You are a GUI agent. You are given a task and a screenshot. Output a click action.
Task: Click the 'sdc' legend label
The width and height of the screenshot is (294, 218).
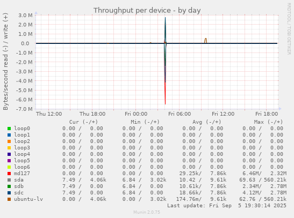19,193
